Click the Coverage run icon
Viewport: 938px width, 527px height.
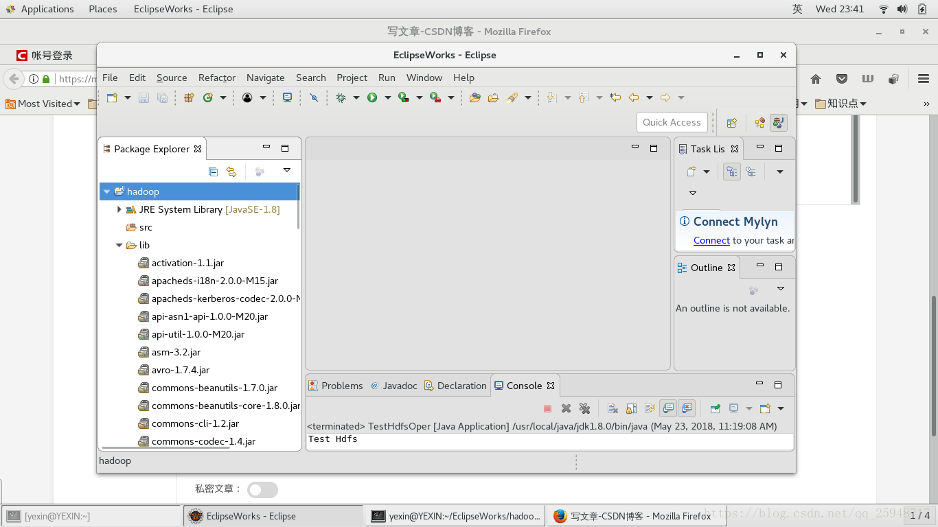point(404,97)
